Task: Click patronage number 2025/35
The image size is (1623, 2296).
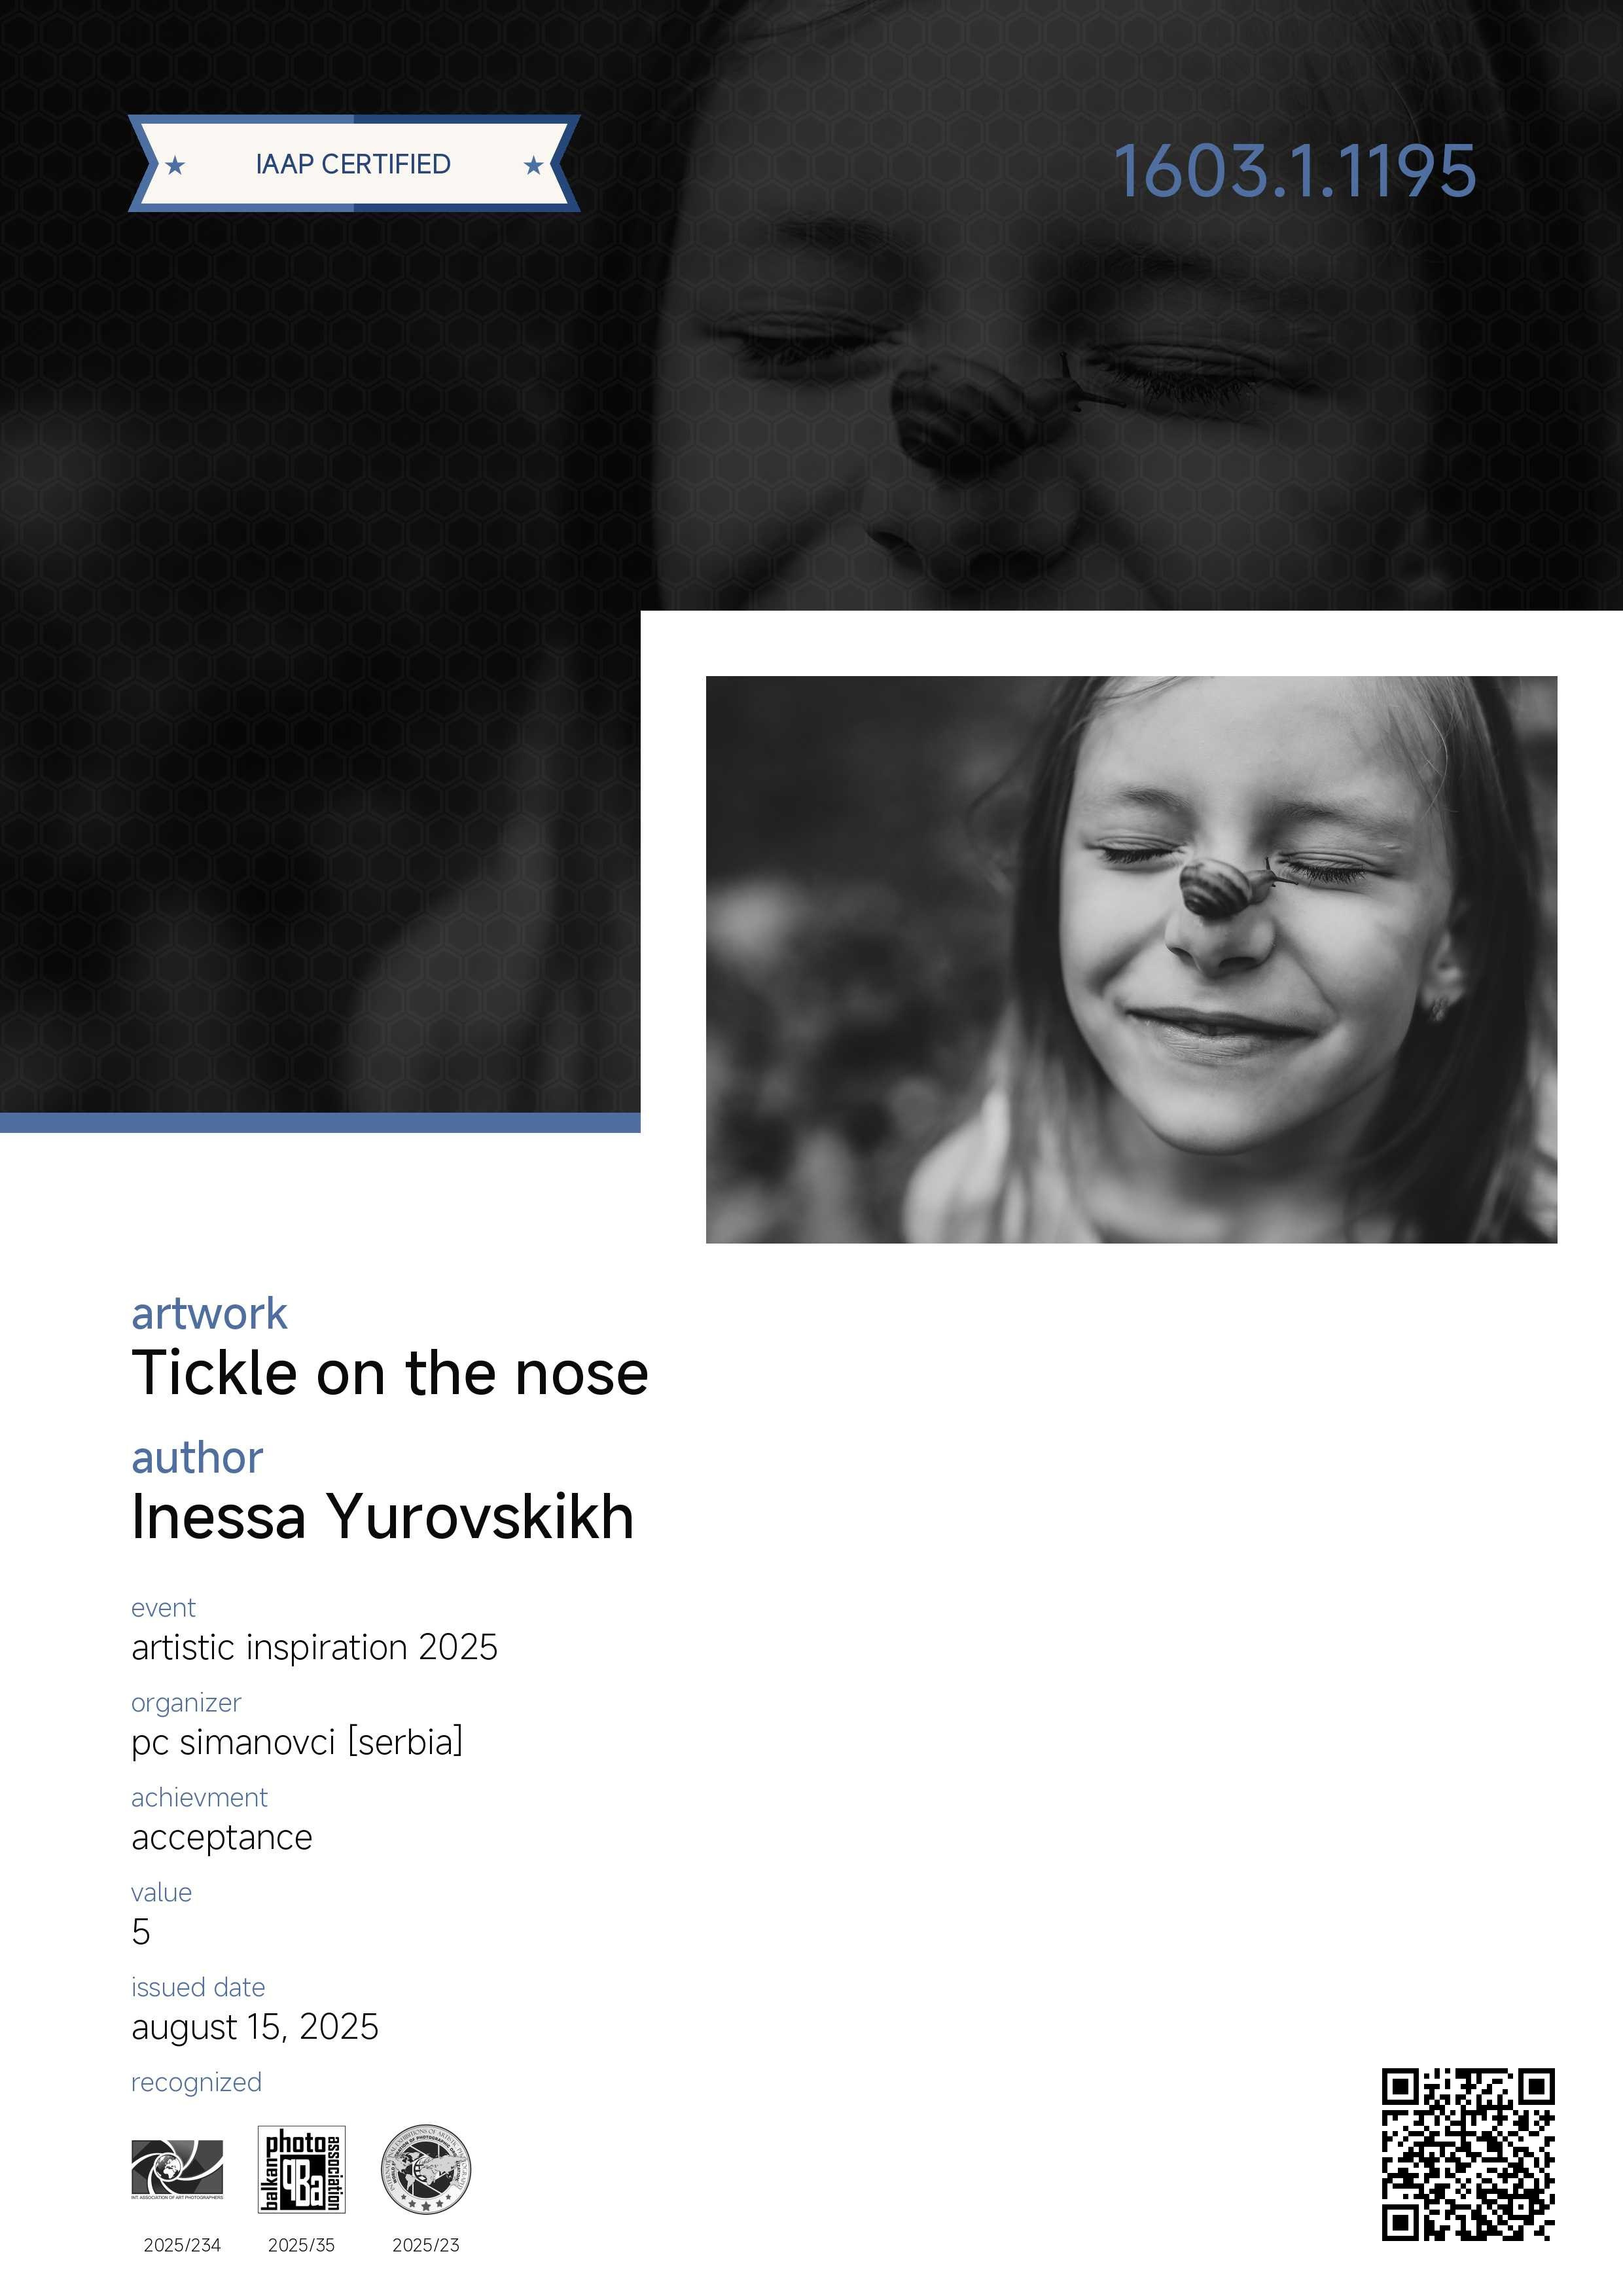Action: click(301, 2245)
